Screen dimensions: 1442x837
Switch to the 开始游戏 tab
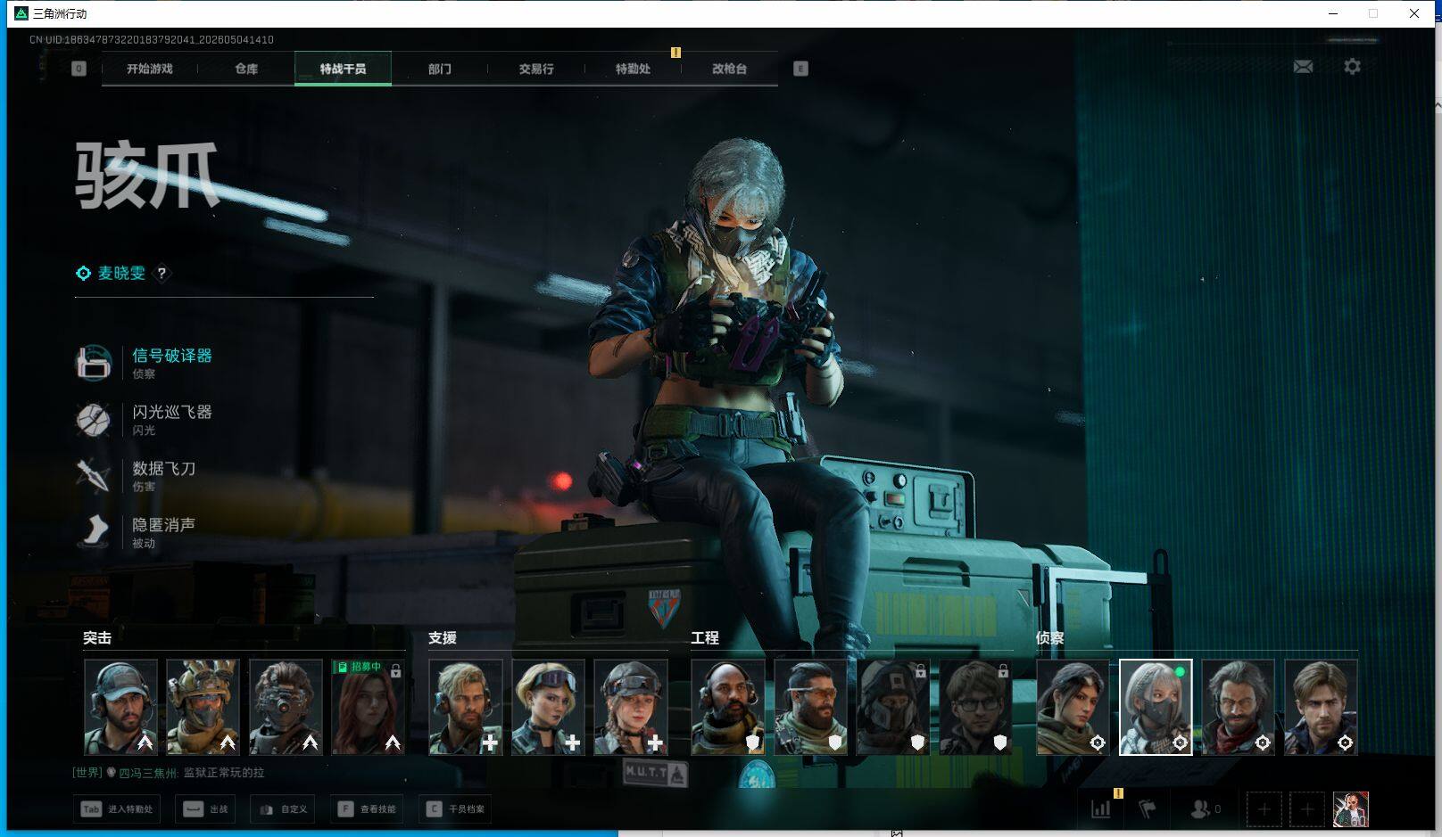click(x=150, y=69)
